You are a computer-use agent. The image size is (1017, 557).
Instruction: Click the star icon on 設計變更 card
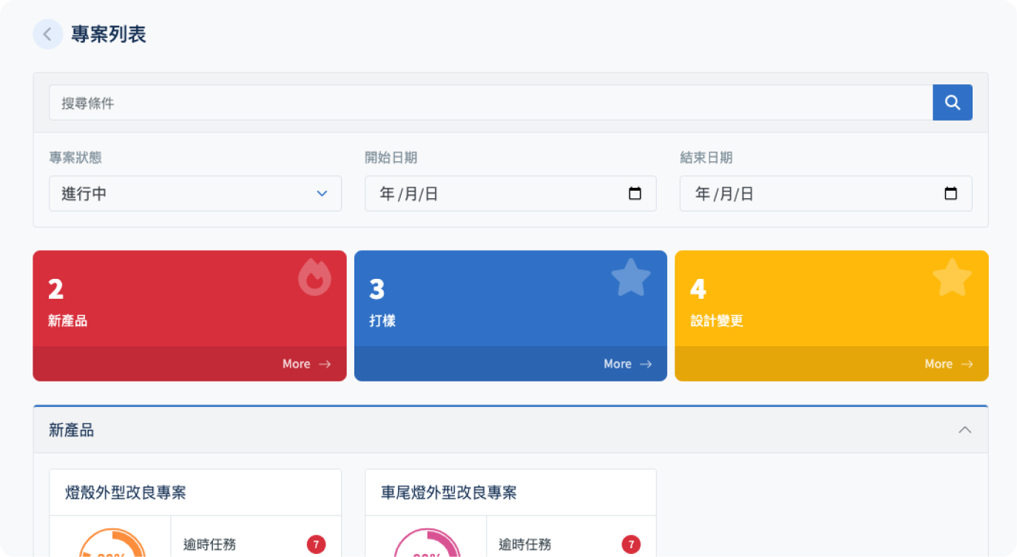coord(951,278)
